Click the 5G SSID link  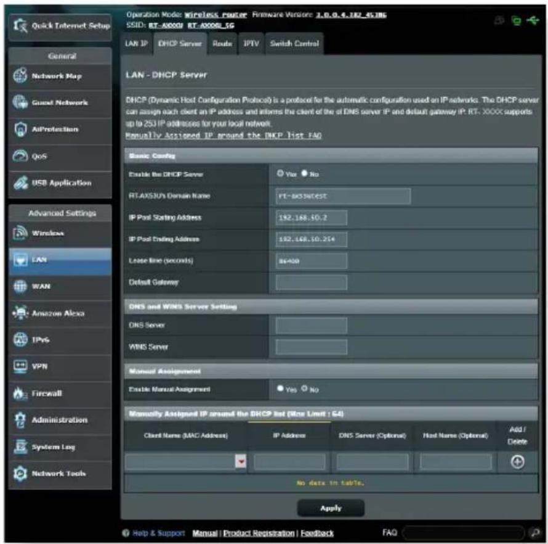coord(211,25)
